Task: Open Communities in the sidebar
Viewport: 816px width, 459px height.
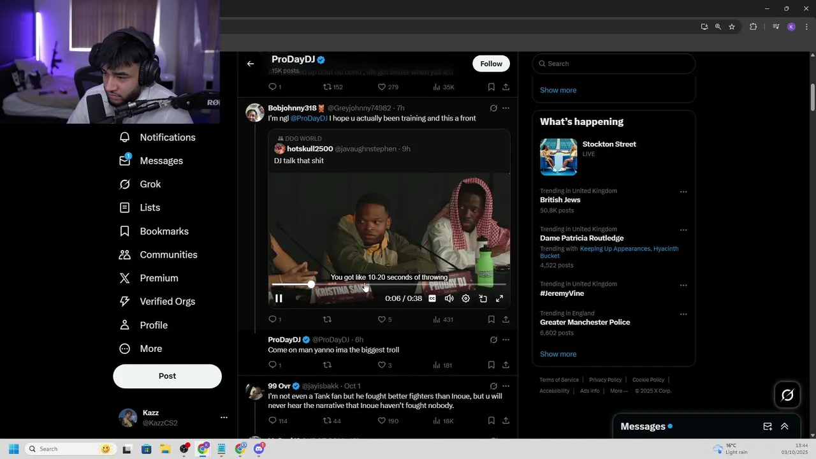Action: pyautogui.click(x=158, y=255)
